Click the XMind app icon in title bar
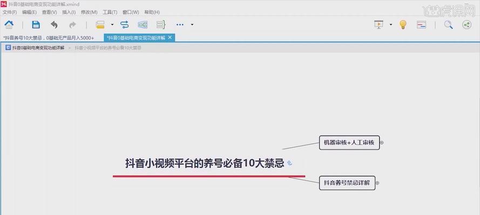Viewport: 480px width, 215px height. pyautogui.click(x=4, y=4)
